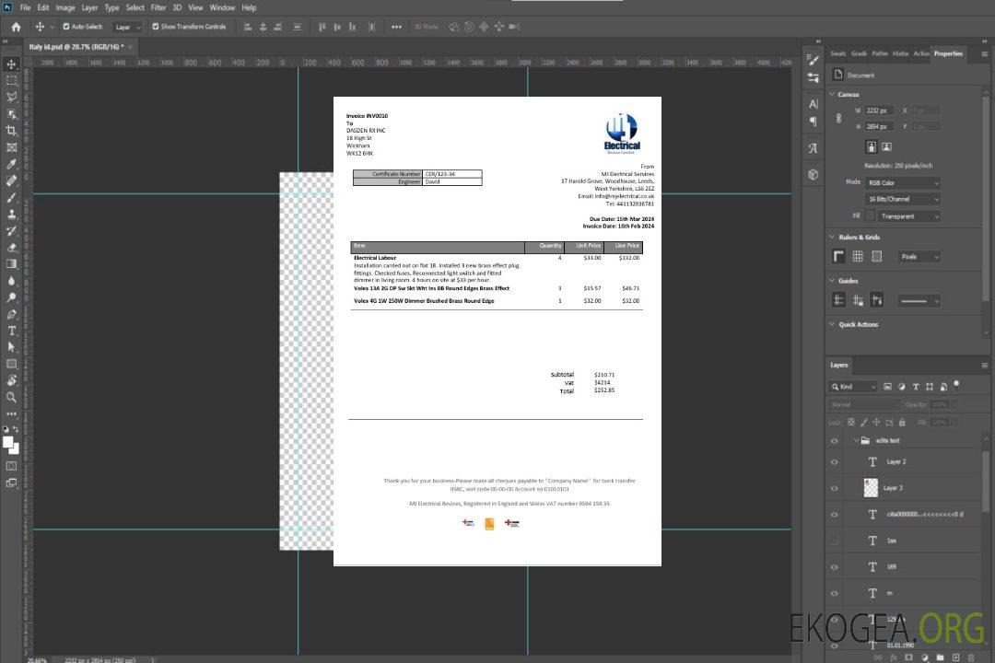This screenshot has height=663, width=995.
Task: Open the Filter menu
Action: pos(158,7)
